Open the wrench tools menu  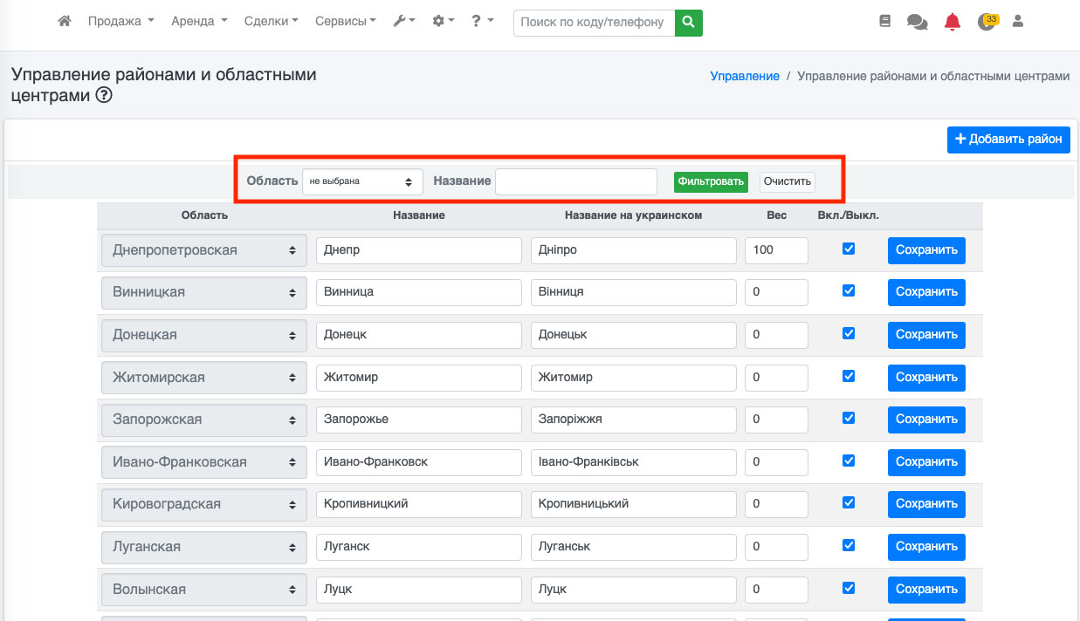(403, 22)
